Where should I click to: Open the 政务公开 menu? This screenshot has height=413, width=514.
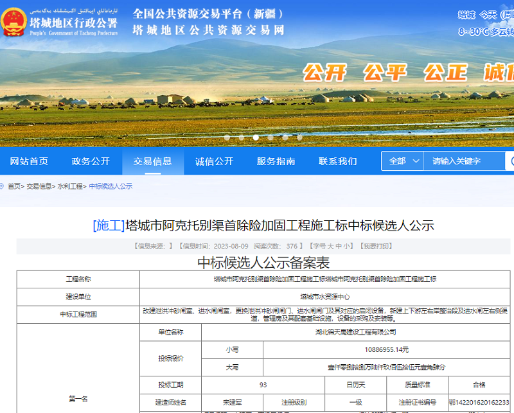89,162
